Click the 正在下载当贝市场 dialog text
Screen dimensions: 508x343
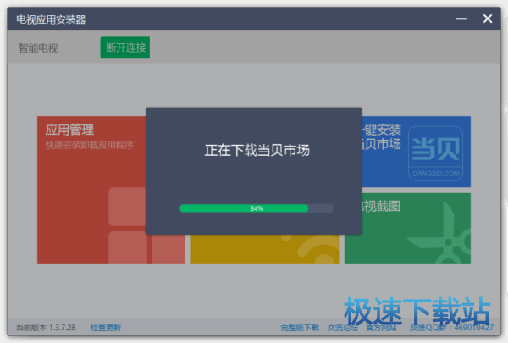point(257,151)
